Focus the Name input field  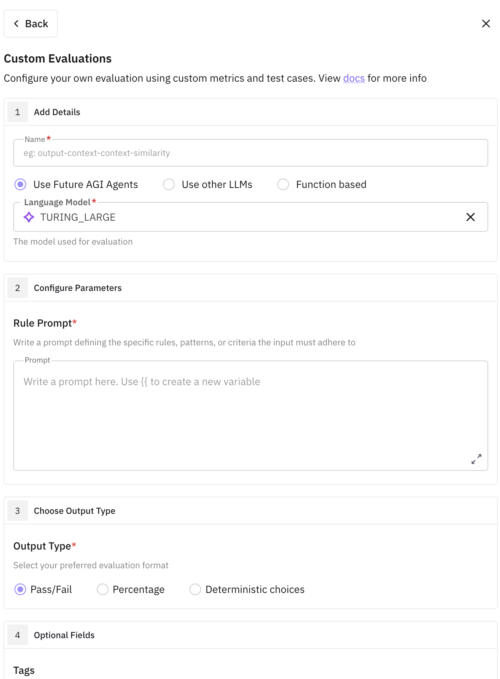click(x=250, y=153)
